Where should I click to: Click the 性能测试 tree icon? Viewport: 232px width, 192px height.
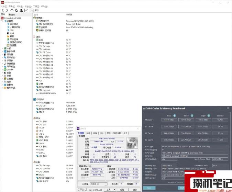5,88
